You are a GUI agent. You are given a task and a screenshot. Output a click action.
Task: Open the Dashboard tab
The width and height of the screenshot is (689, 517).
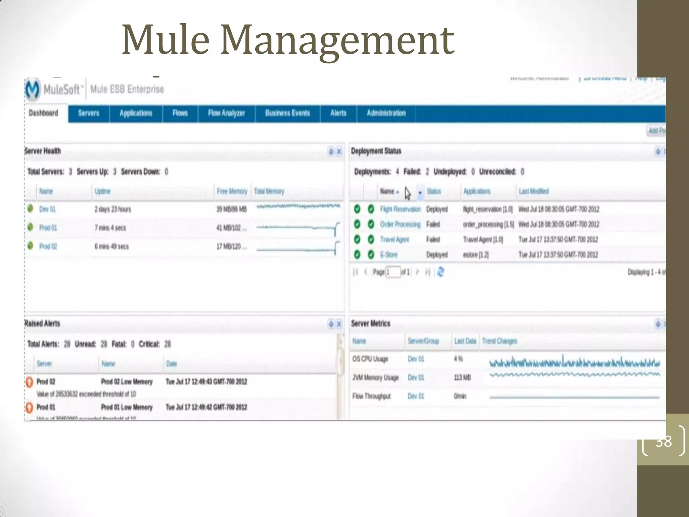tap(44, 113)
